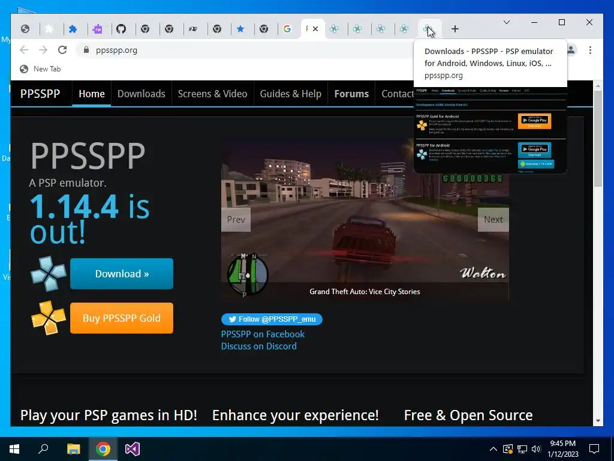Open the Downloads nav item

142,94
